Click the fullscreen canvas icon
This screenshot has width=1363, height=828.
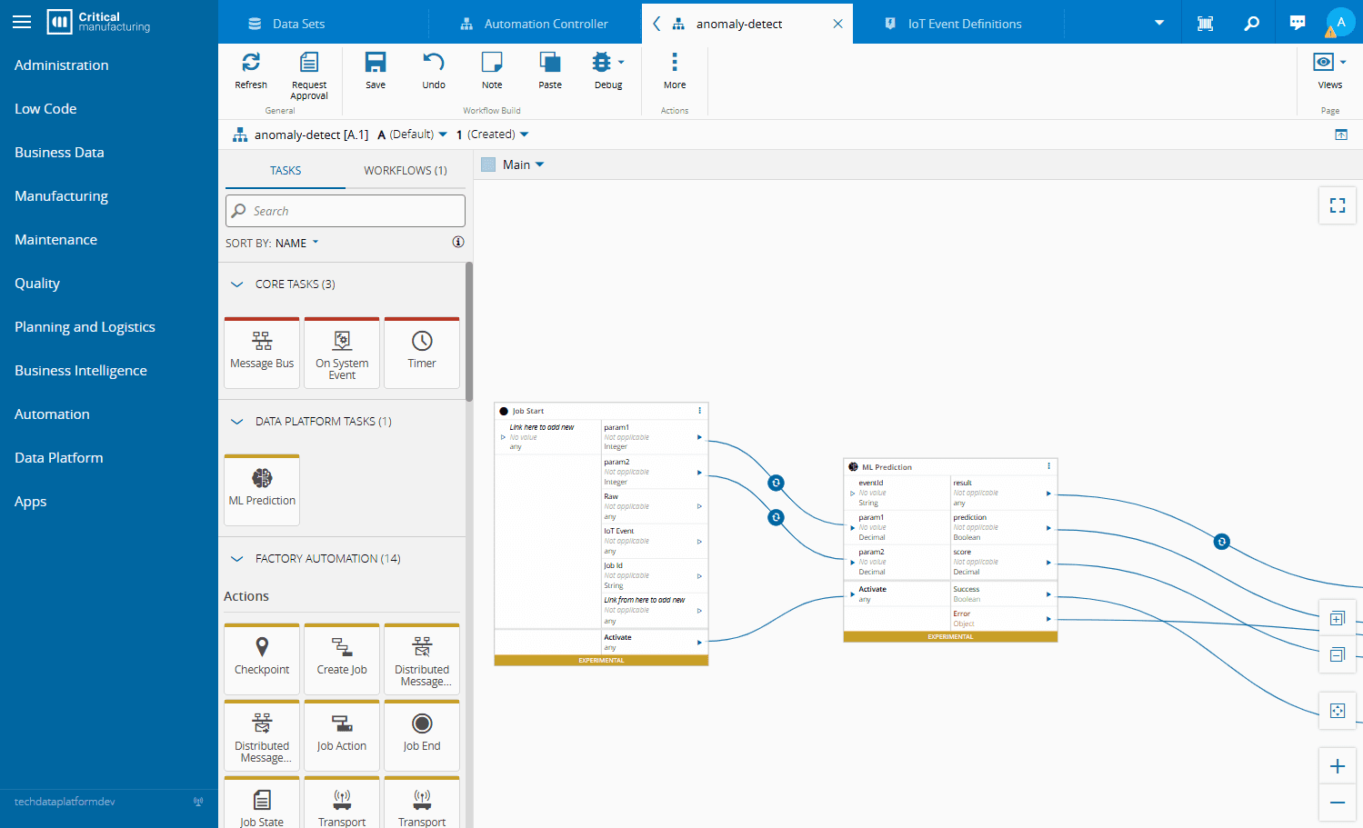point(1337,205)
